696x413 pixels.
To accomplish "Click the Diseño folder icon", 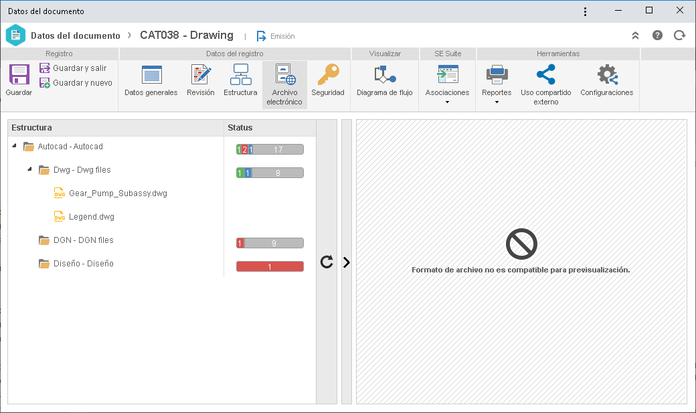I will pos(44,264).
